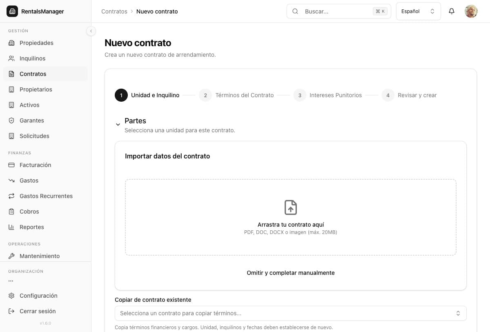Navigate back via the Contratos breadcrumb
The image size is (490, 332).
point(114,11)
